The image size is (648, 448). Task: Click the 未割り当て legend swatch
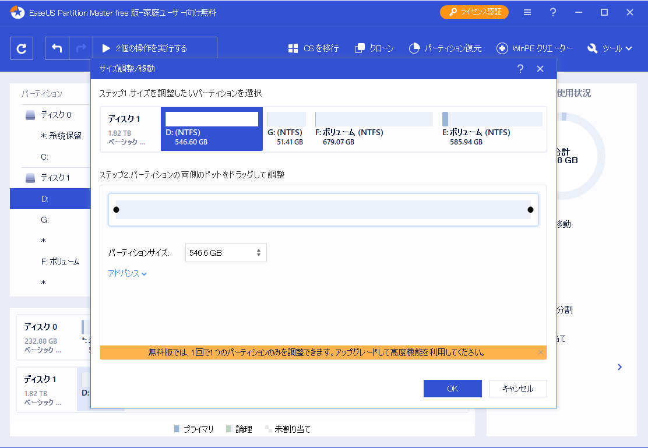(x=268, y=429)
